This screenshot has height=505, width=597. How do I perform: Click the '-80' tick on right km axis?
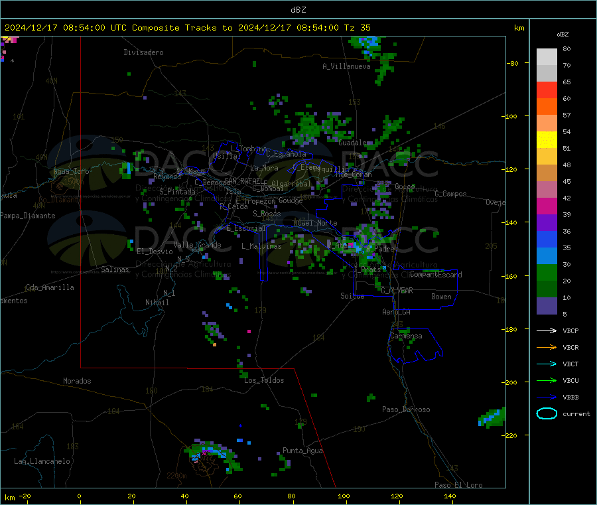(513, 63)
